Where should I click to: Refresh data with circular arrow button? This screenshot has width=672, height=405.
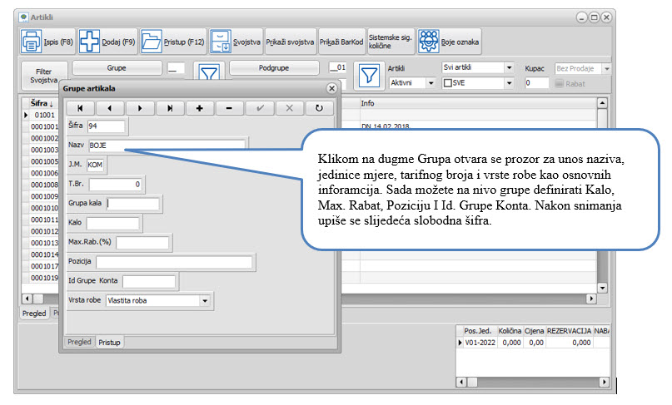click(x=319, y=108)
